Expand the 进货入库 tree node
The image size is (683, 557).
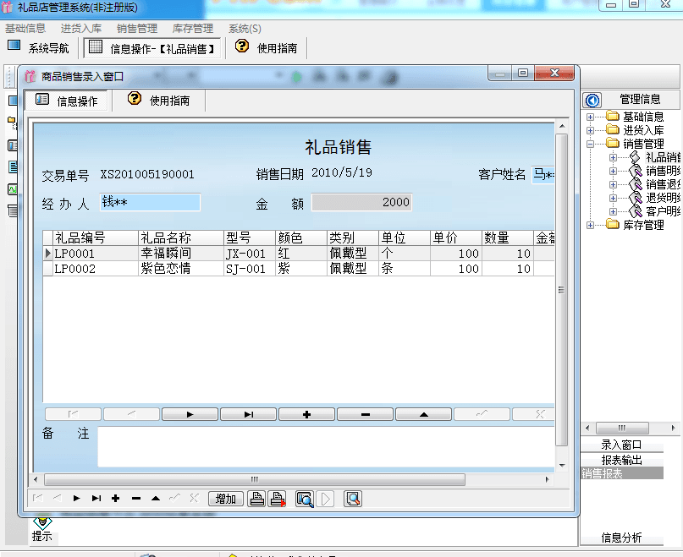pyautogui.click(x=590, y=130)
